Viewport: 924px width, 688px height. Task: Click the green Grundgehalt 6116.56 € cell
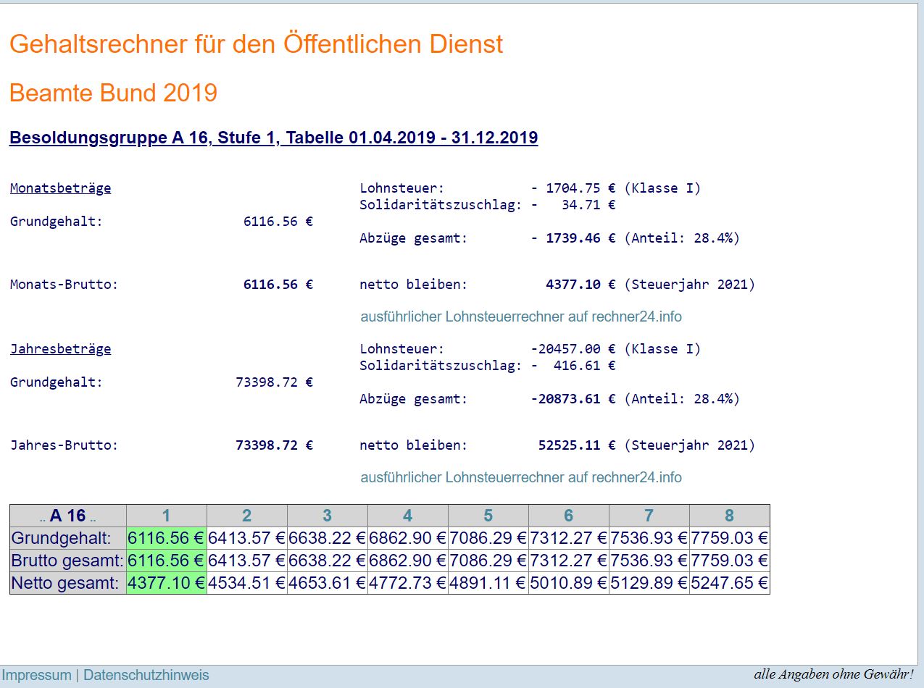166,538
